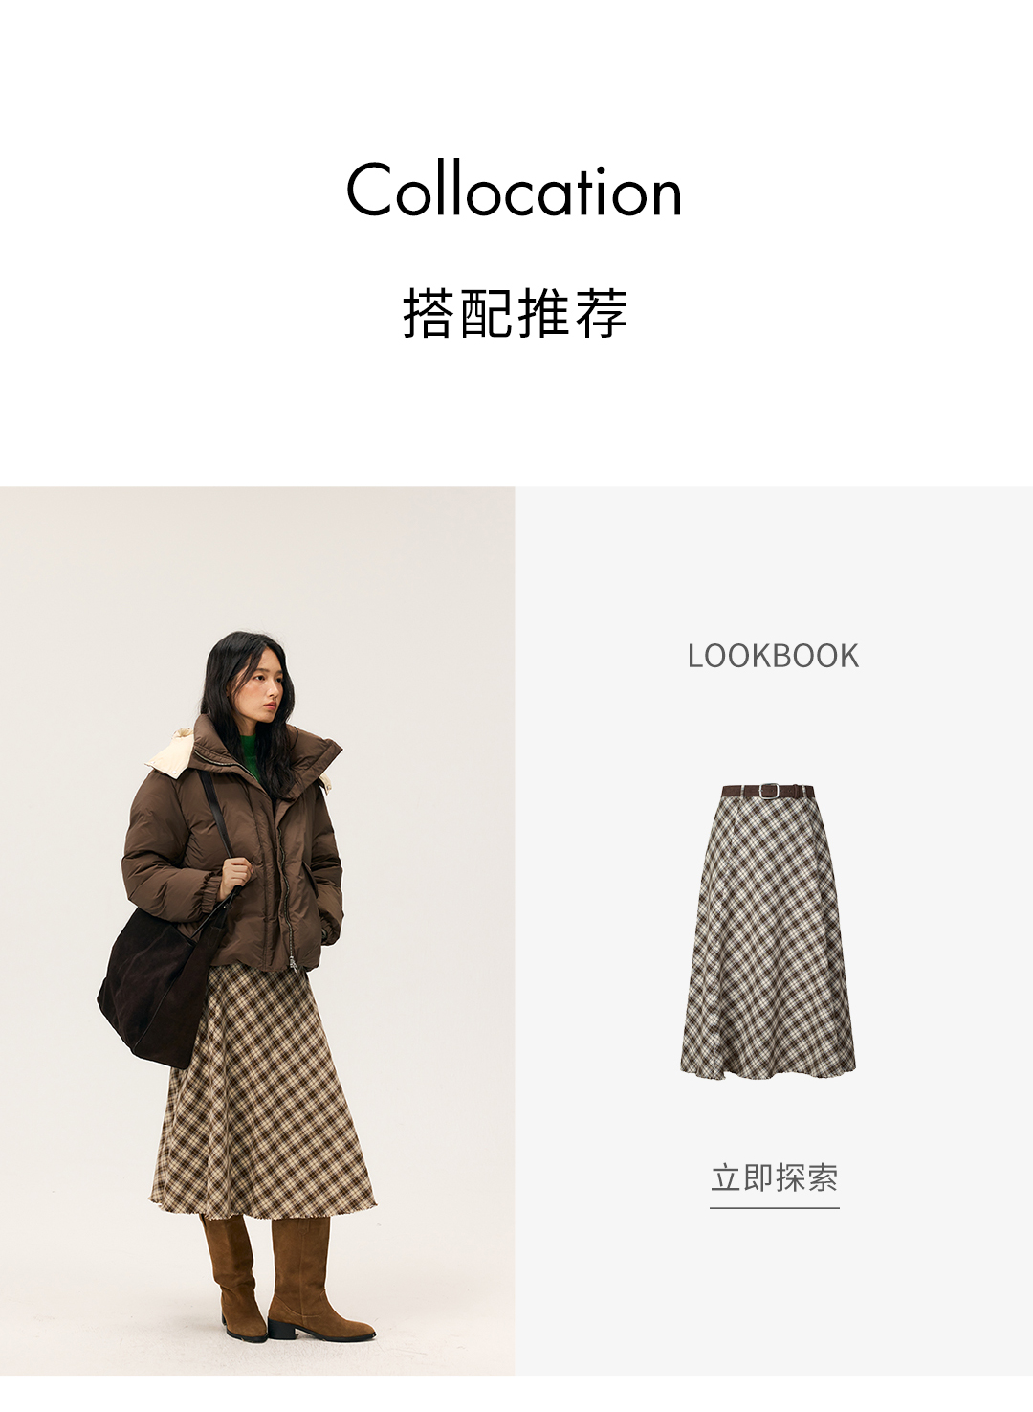Click the Collocation heading

click(515, 190)
